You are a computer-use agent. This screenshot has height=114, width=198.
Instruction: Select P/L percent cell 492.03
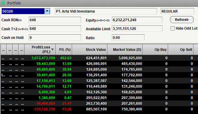(66, 58)
